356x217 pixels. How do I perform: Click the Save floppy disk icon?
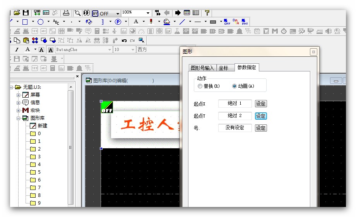tap(26, 13)
